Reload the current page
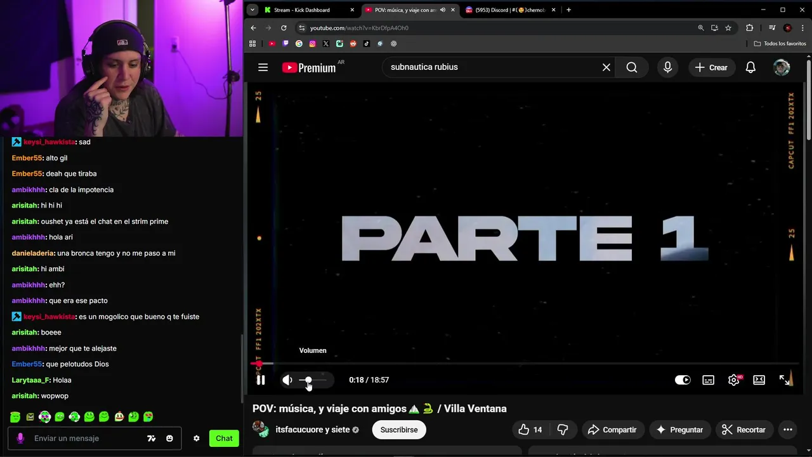Screen dimensions: 812x457 (x=284, y=28)
